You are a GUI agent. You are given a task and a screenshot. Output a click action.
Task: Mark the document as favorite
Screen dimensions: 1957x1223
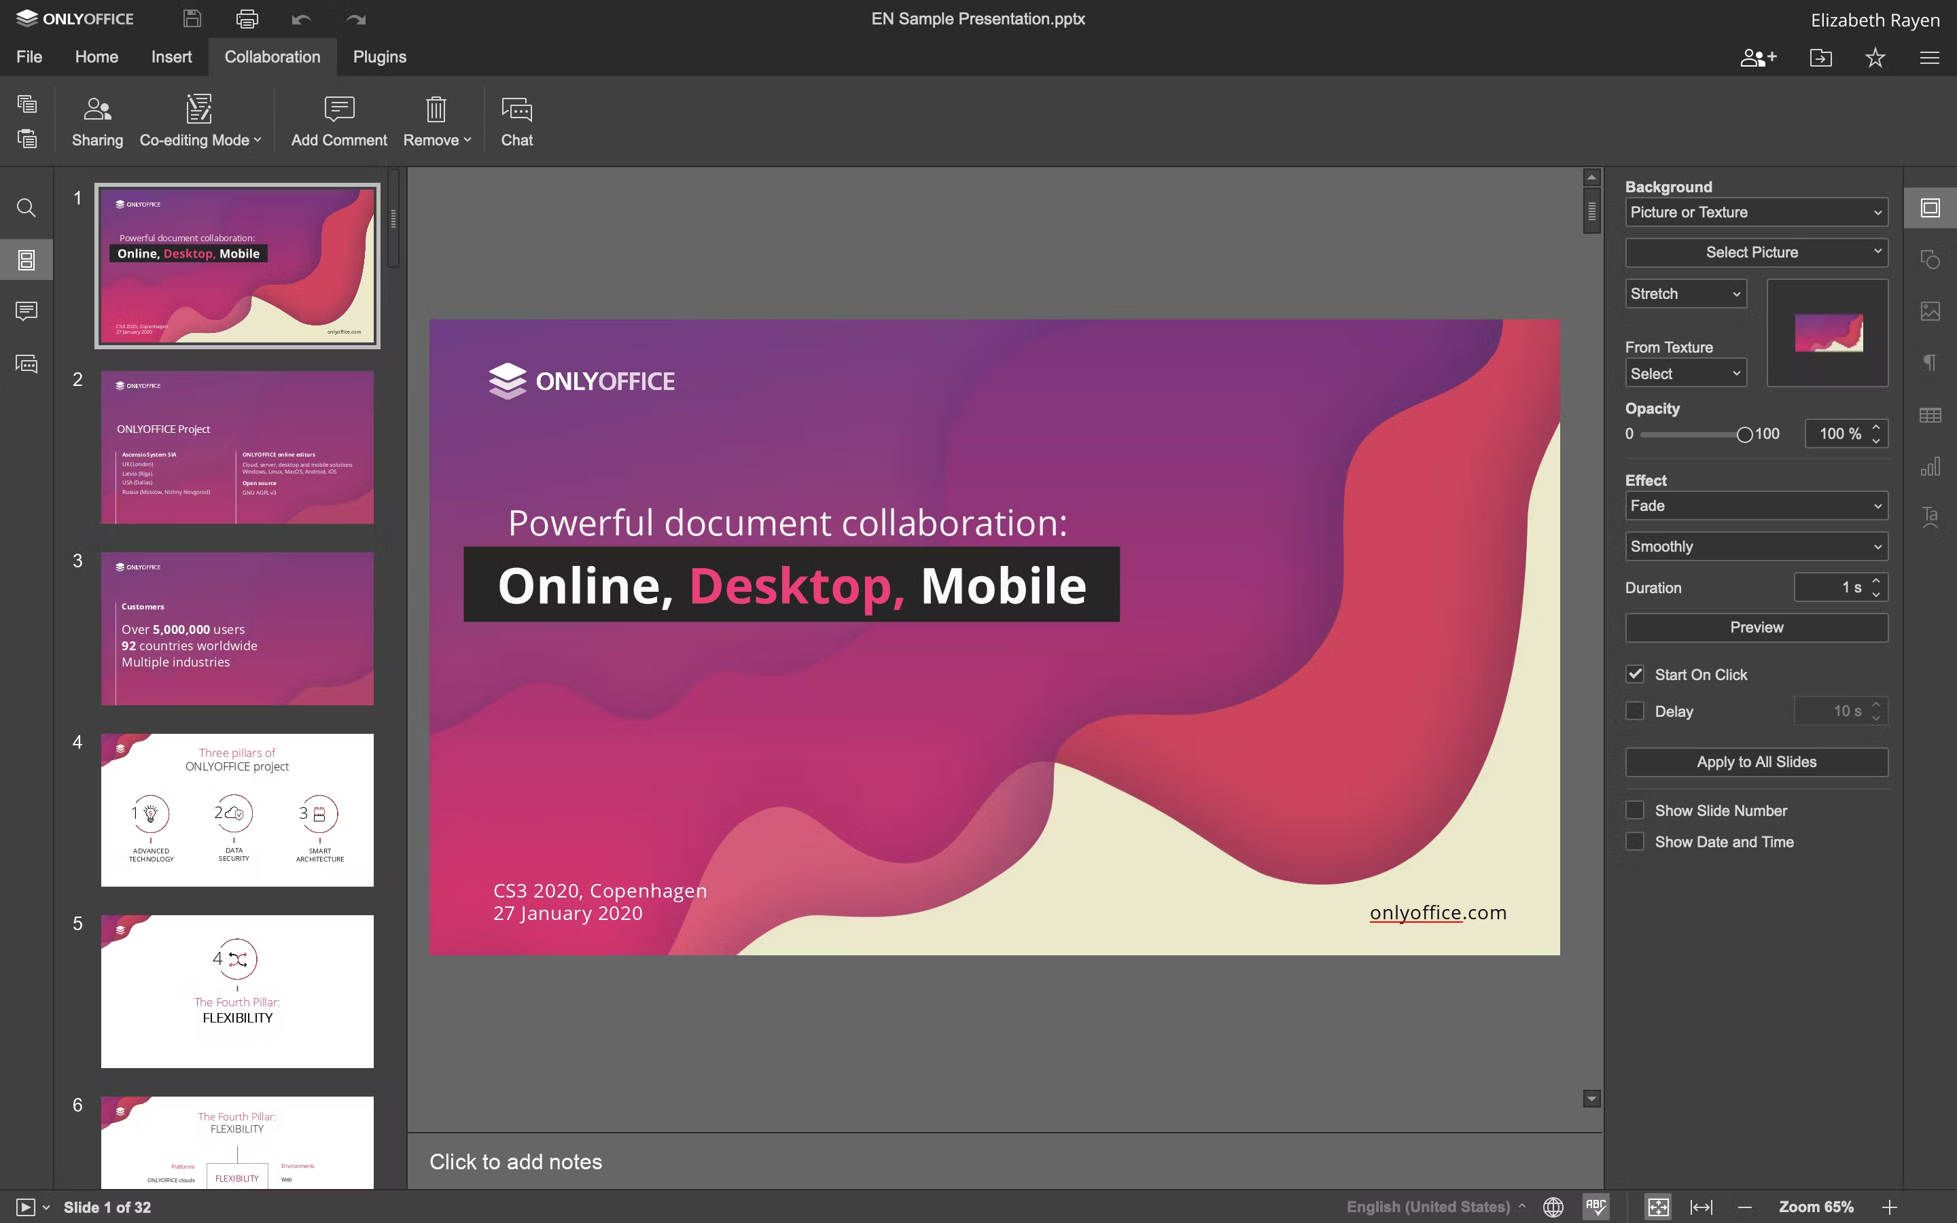coord(1875,58)
